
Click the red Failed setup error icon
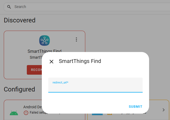click(26, 113)
